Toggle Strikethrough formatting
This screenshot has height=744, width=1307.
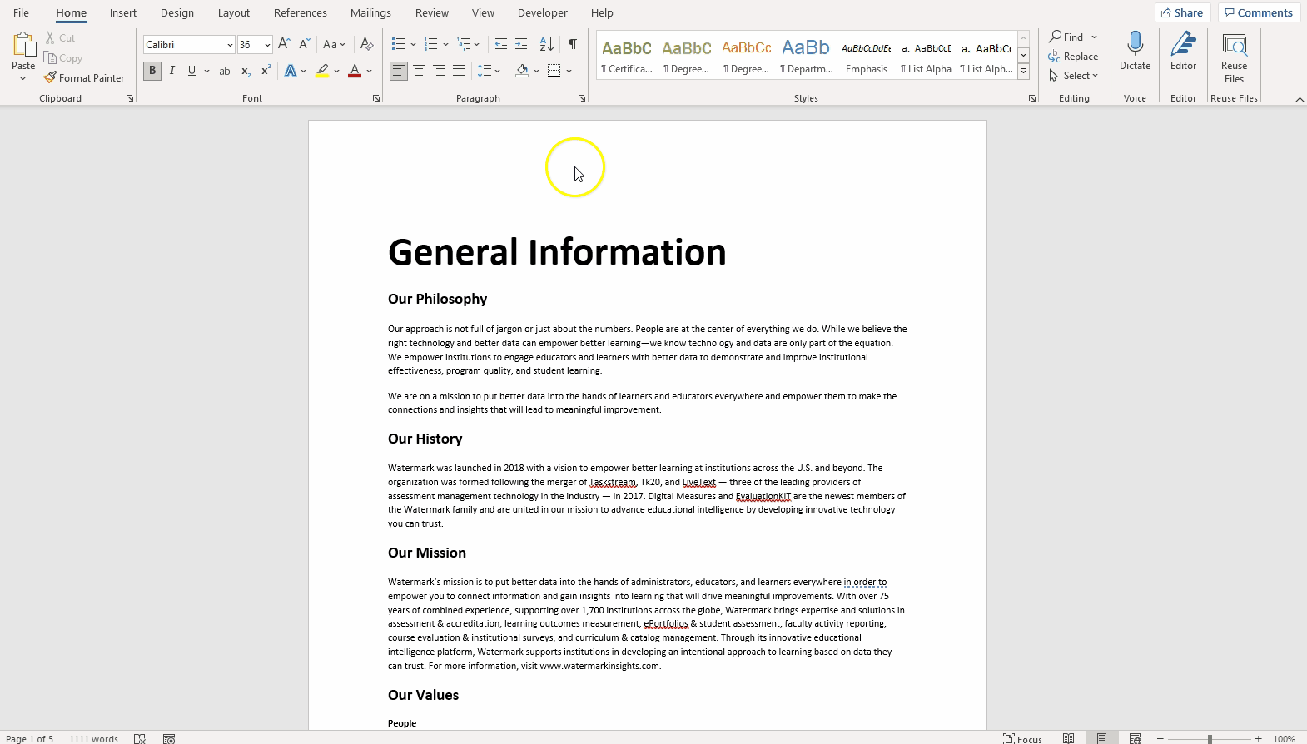tap(225, 72)
